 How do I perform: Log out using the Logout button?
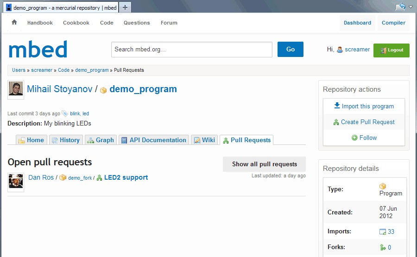(391, 50)
